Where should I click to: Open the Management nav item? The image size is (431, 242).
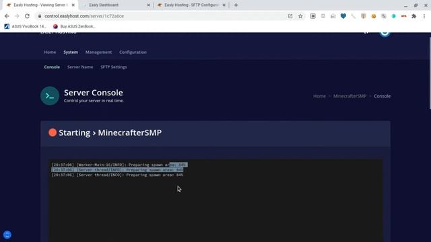pos(98,52)
